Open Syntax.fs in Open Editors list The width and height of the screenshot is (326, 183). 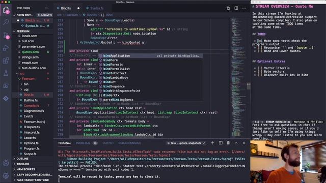(x=33, y=26)
